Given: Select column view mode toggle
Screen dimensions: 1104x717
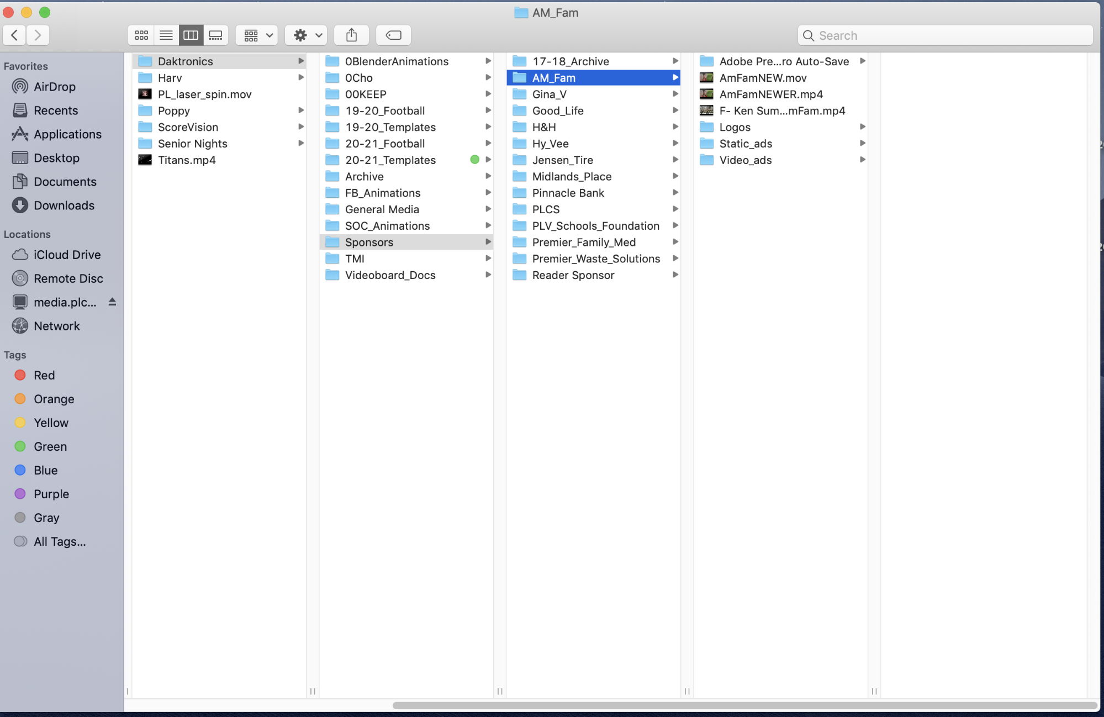Looking at the screenshot, I should point(191,35).
